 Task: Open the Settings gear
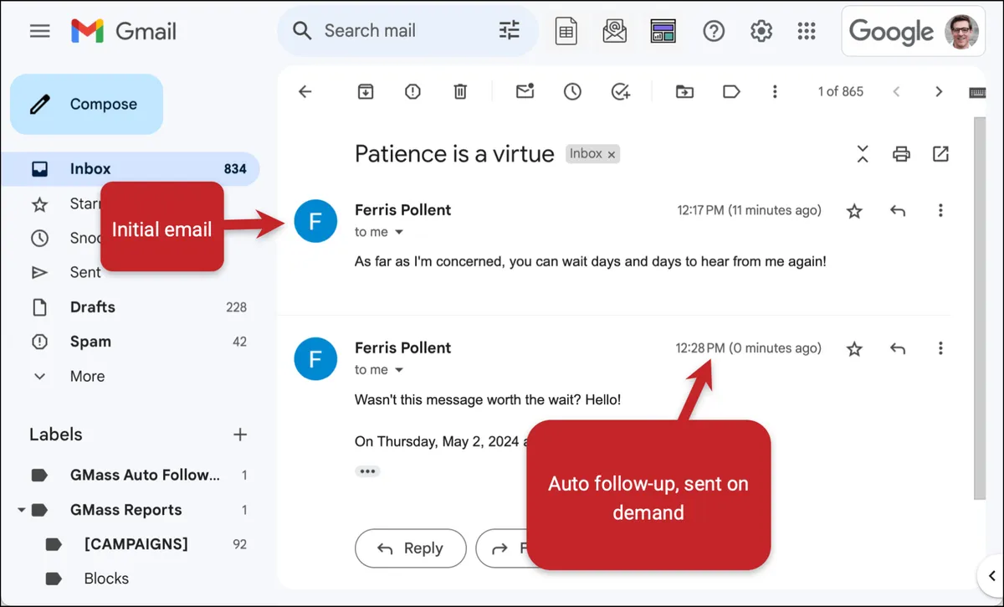point(761,32)
